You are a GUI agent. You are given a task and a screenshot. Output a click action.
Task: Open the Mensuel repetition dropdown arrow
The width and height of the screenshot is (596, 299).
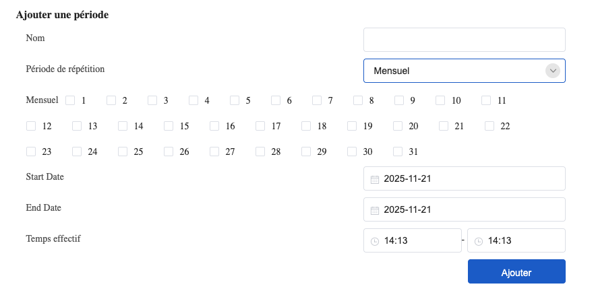click(x=553, y=71)
